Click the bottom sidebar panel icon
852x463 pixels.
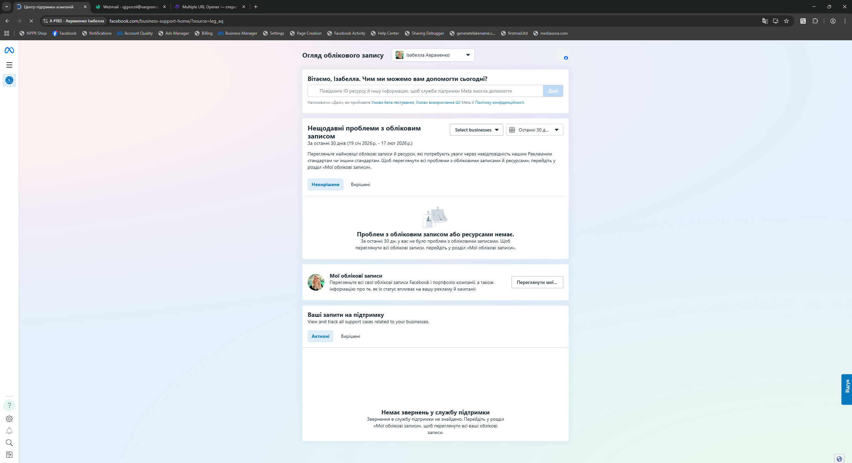coord(9,455)
